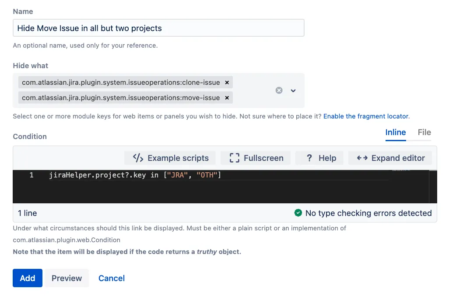The height and width of the screenshot is (299, 449).
Task: Select the clone-issue module key text
Action: (x=121, y=83)
